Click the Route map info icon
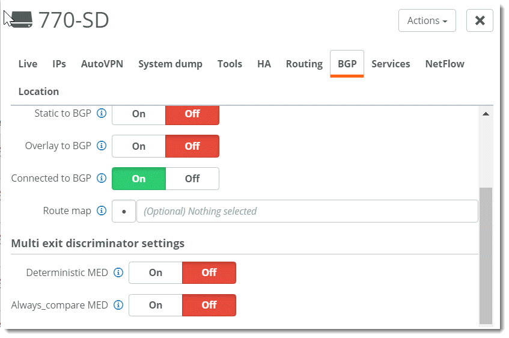The width and height of the screenshot is (509, 338). tap(102, 210)
